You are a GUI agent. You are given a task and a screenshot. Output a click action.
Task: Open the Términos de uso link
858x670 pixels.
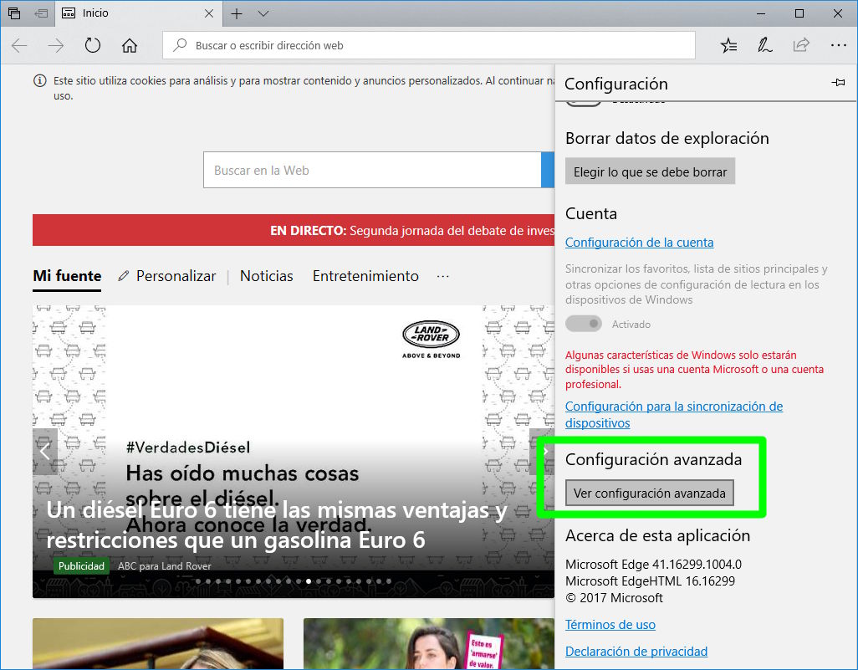pyautogui.click(x=610, y=625)
